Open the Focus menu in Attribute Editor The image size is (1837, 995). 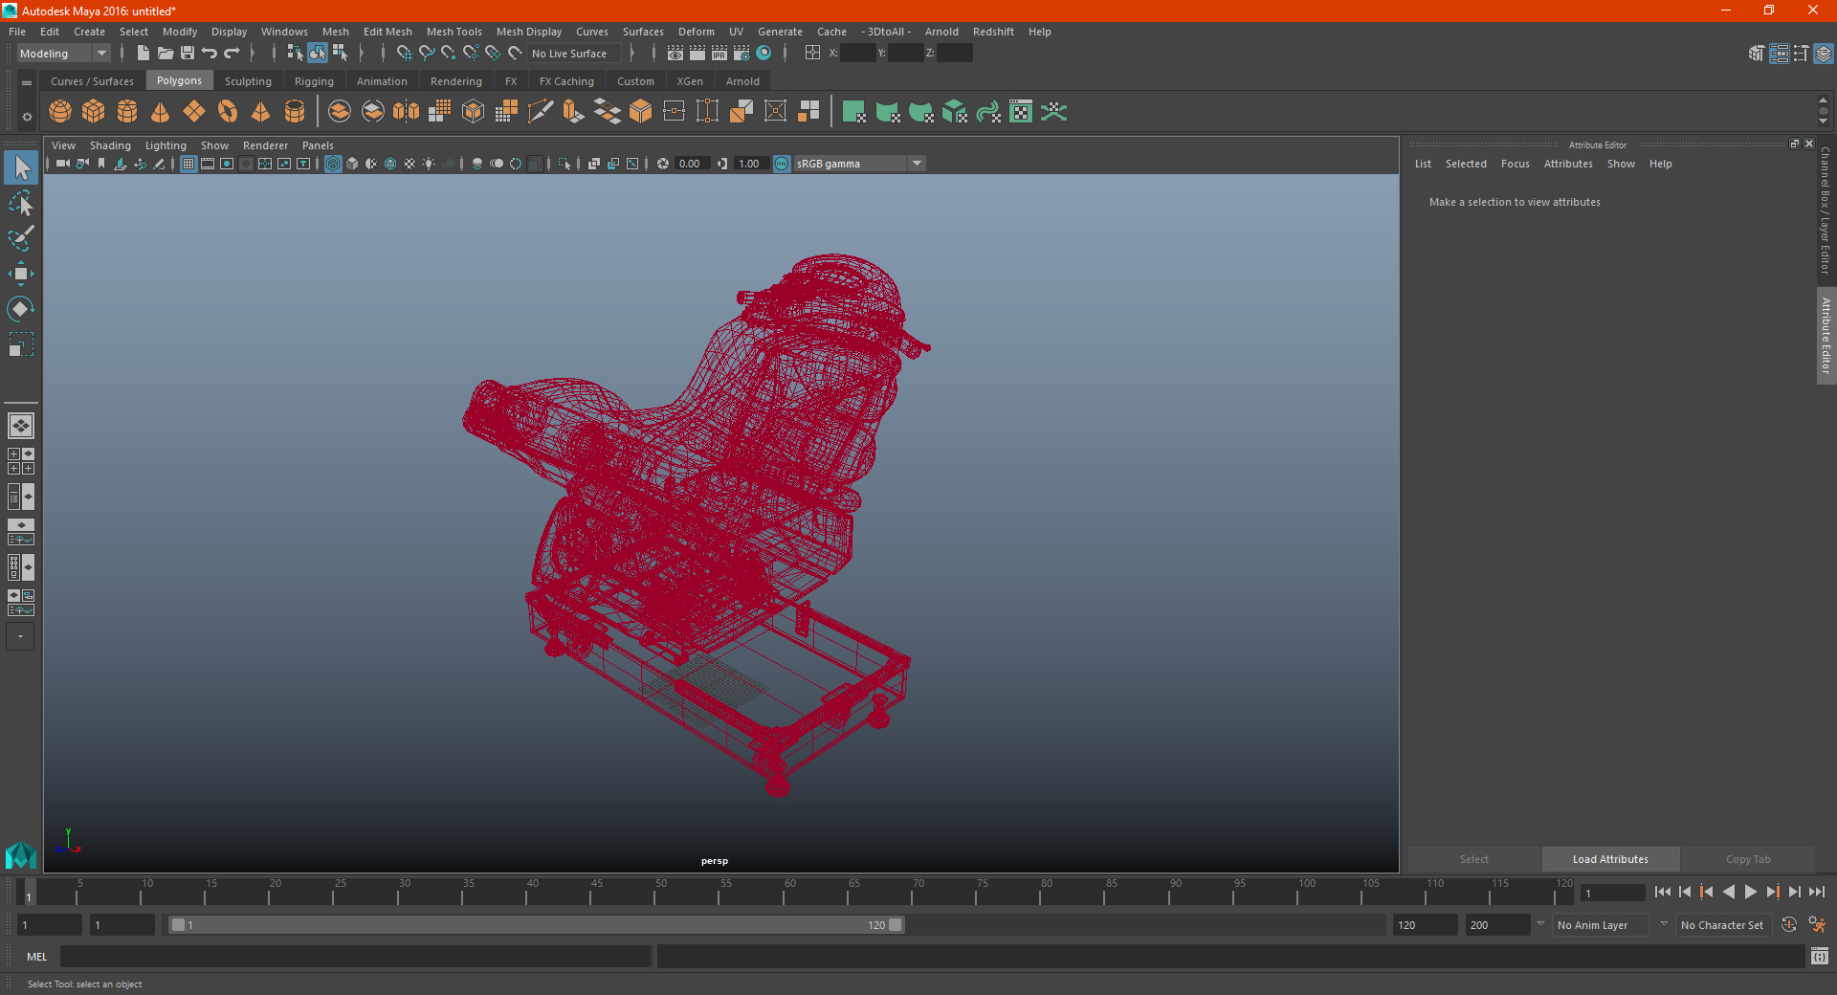(1515, 164)
